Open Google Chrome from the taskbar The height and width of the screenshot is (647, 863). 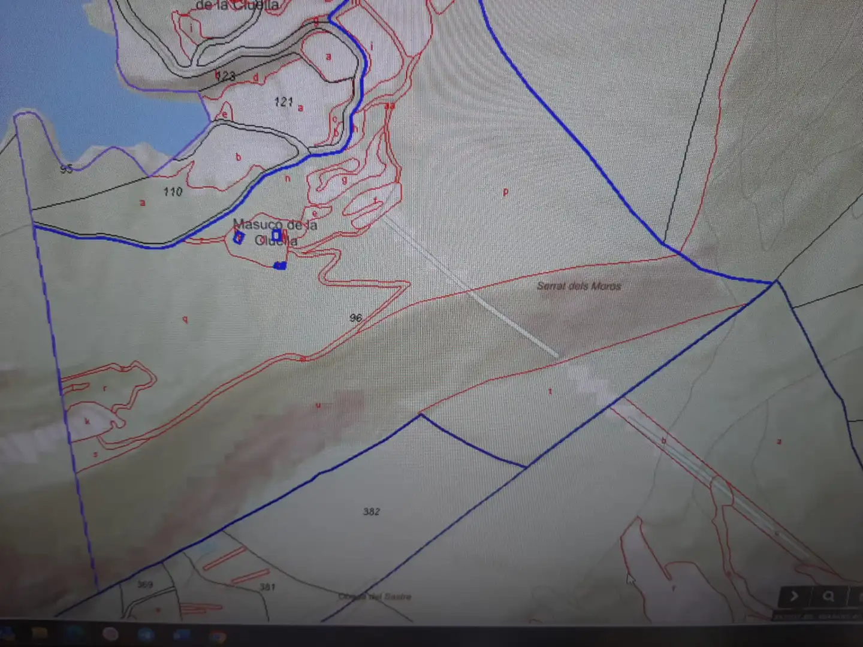click(x=218, y=636)
